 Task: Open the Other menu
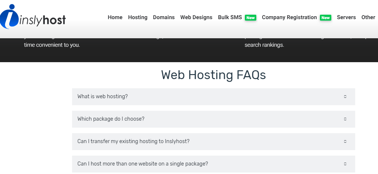[368, 17]
